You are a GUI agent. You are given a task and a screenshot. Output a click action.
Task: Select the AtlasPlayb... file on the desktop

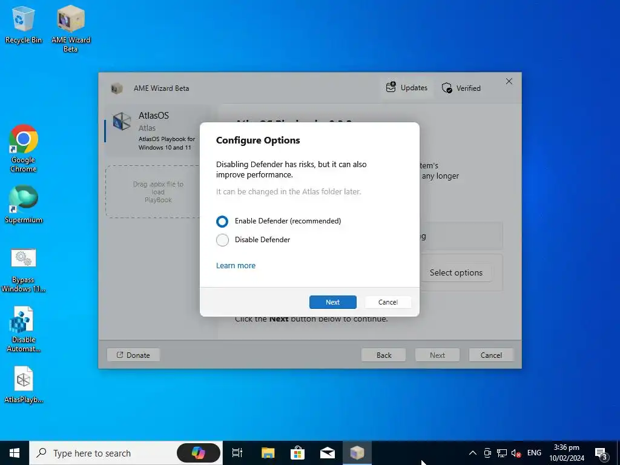pos(24,384)
